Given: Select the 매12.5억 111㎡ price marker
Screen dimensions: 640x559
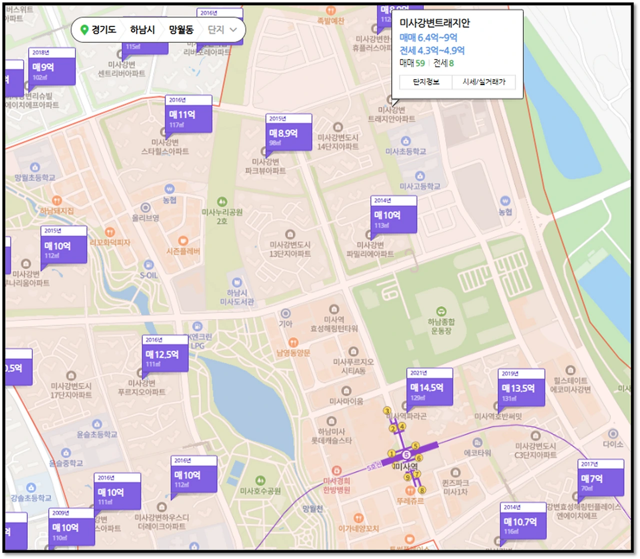Looking at the screenshot, I should (165, 354).
